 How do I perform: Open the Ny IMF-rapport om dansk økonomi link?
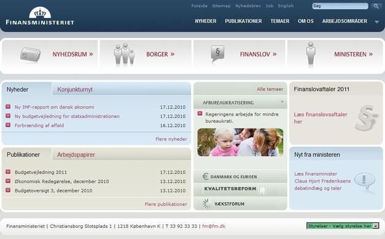pos(54,107)
